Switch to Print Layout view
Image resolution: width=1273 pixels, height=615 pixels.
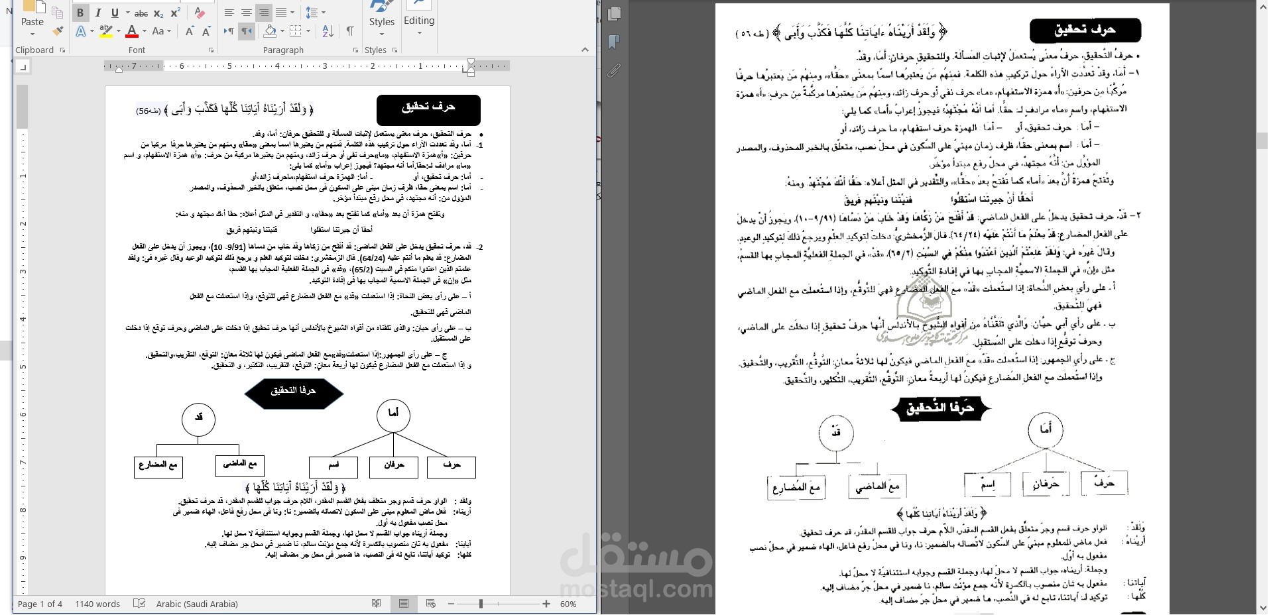[404, 604]
